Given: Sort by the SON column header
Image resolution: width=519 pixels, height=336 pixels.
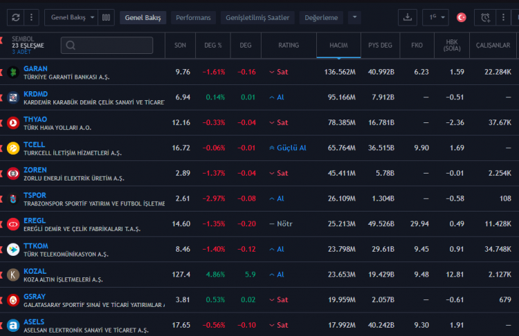Looking at the screenshot, I should [180, 46].
